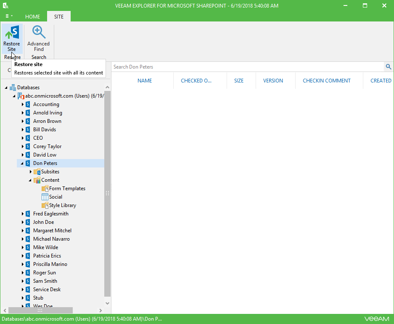The height and width of the screenshot is (324, 394).
Task: Click the tree vertical scrollbar up arrow
Action: [107, 87]
